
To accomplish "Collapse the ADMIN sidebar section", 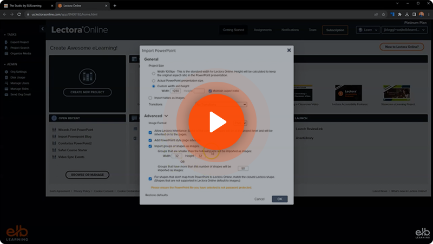I will [5, 65].
